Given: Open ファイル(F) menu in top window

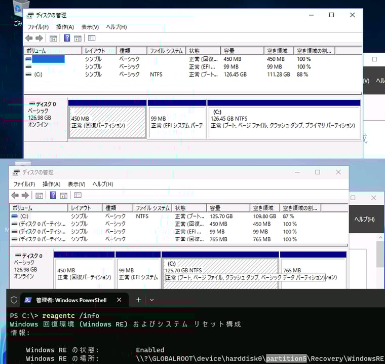Looking at the screenshot, I should (x=38, y=27).
